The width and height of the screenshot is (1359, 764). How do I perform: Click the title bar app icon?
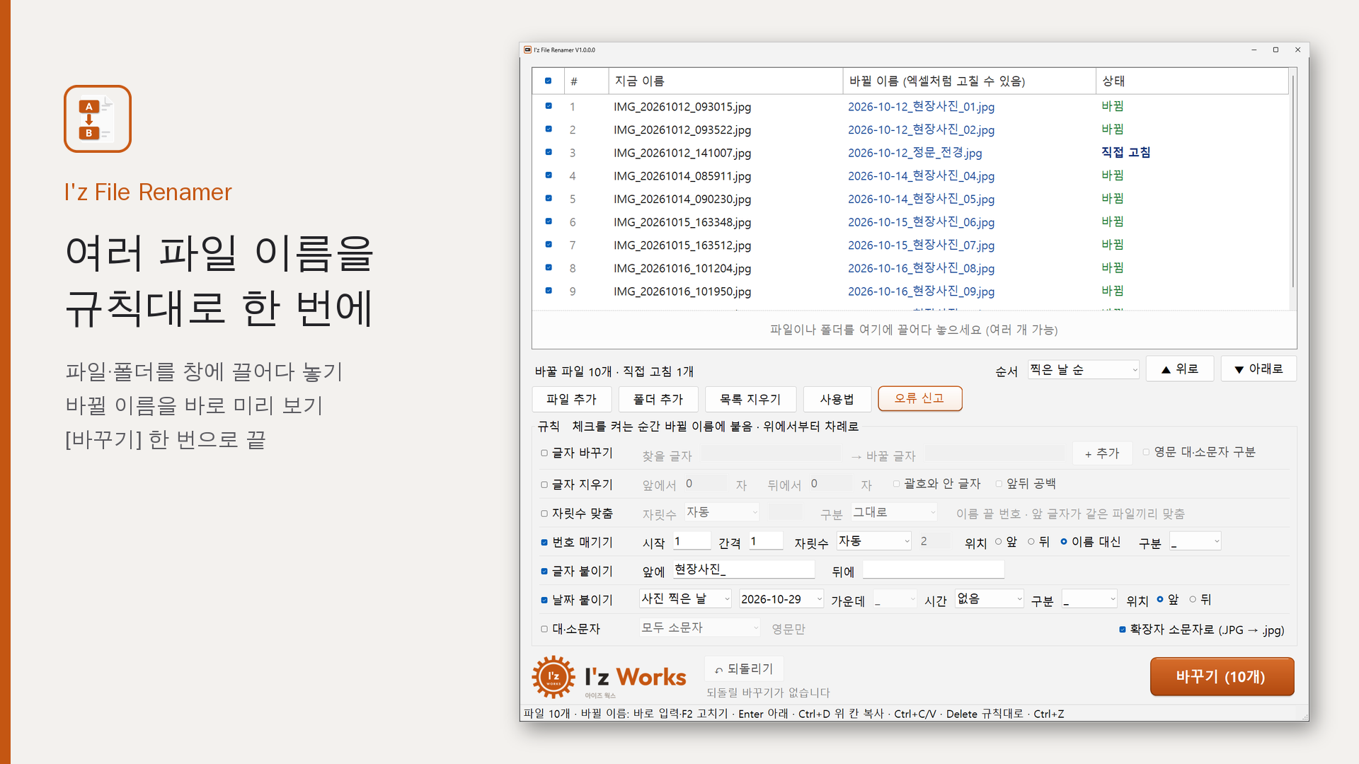coord(527,50)
